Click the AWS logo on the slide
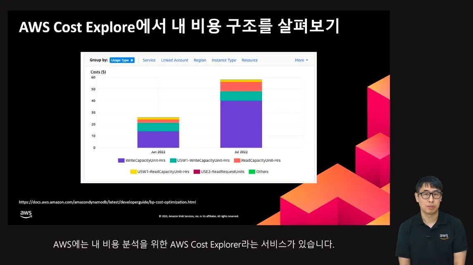Viewport: 473px width, 265px height. (26, 214)
